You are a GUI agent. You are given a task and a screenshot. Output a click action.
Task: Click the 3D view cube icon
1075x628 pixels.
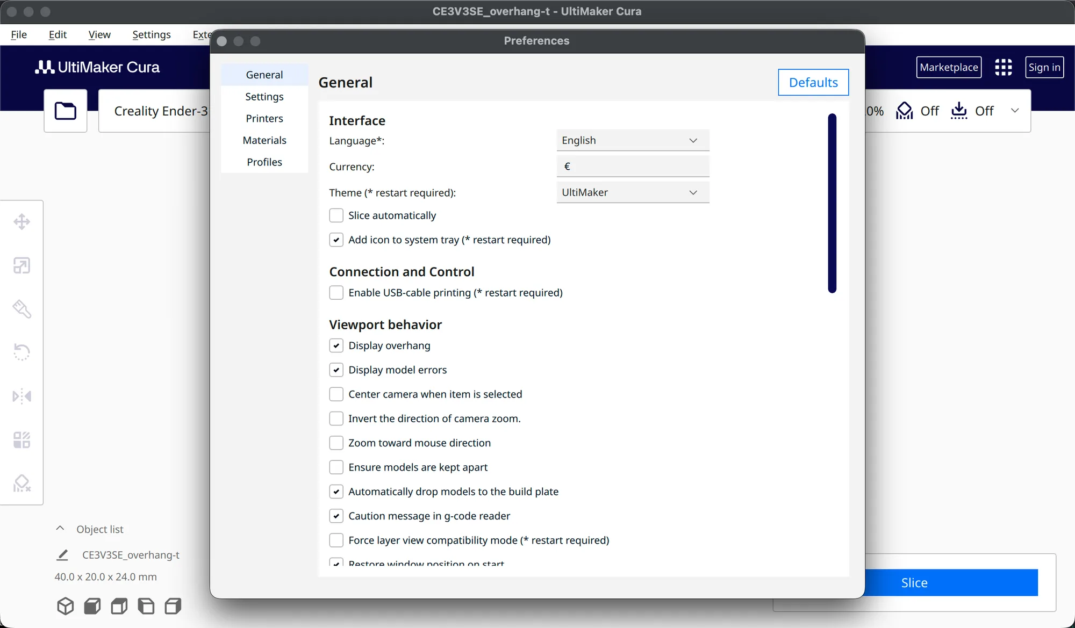tap(66, 606)
